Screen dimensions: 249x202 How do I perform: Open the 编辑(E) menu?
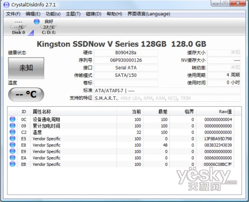click(x=33, y=14)
